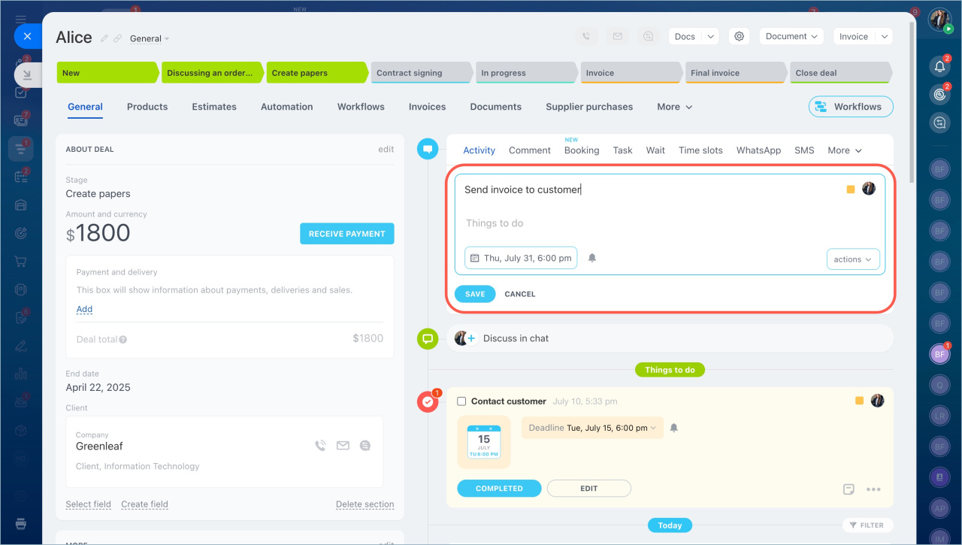Click the reminder bell beside the activity date
962x545 pixels.
(592, 258)
